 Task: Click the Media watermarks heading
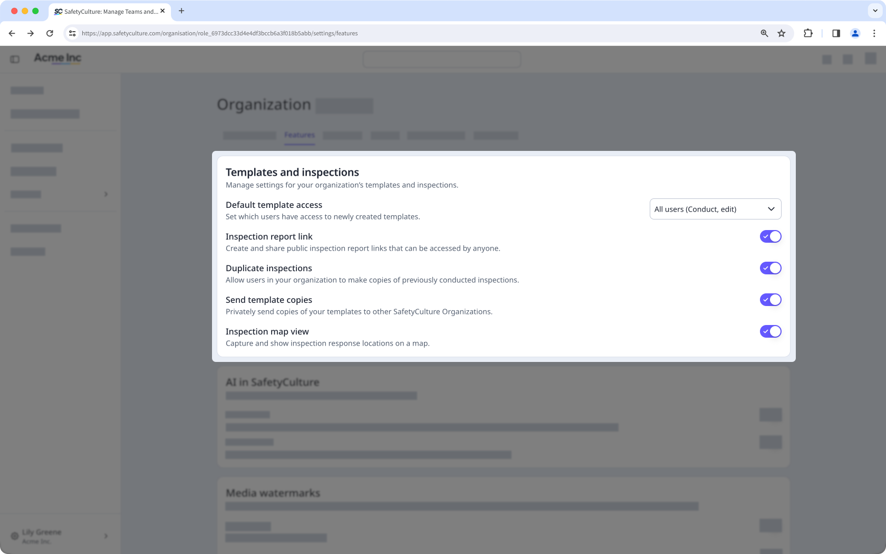(273, 493)
